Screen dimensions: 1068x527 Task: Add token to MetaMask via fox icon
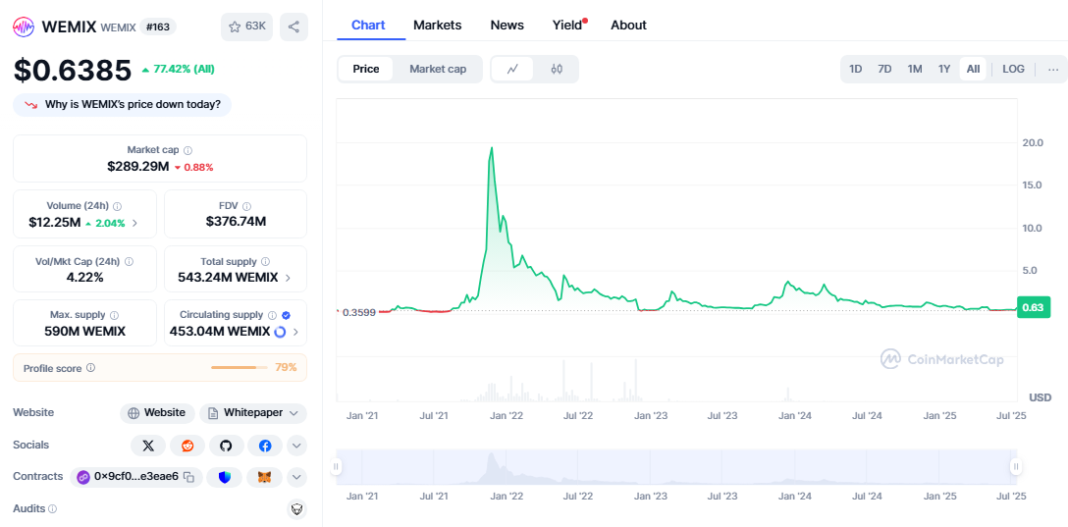[265, 477]
